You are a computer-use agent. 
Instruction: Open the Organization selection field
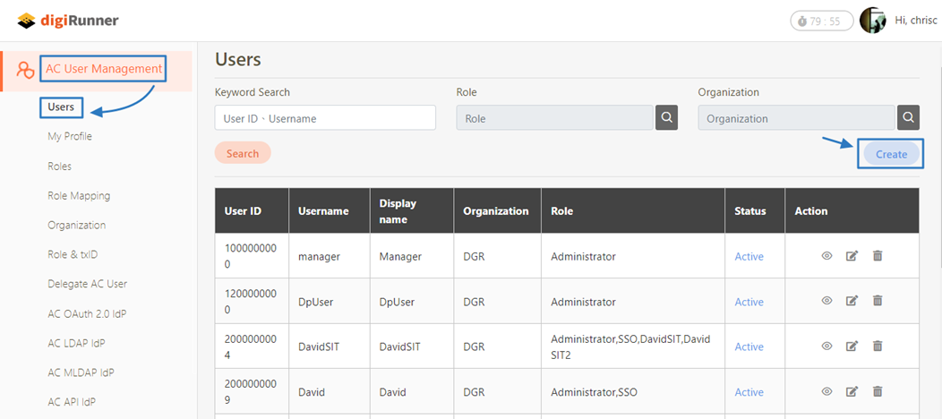pyautogui.click(x=796, y=118)
